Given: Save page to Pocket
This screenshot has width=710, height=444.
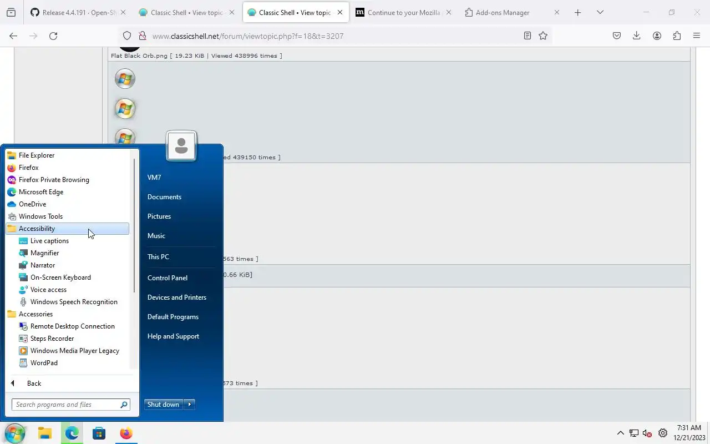Looking at the screenshot, I should (x=617, y=36).
